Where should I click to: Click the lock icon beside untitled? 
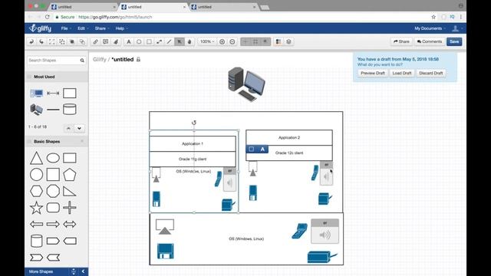tap(138, 60)
